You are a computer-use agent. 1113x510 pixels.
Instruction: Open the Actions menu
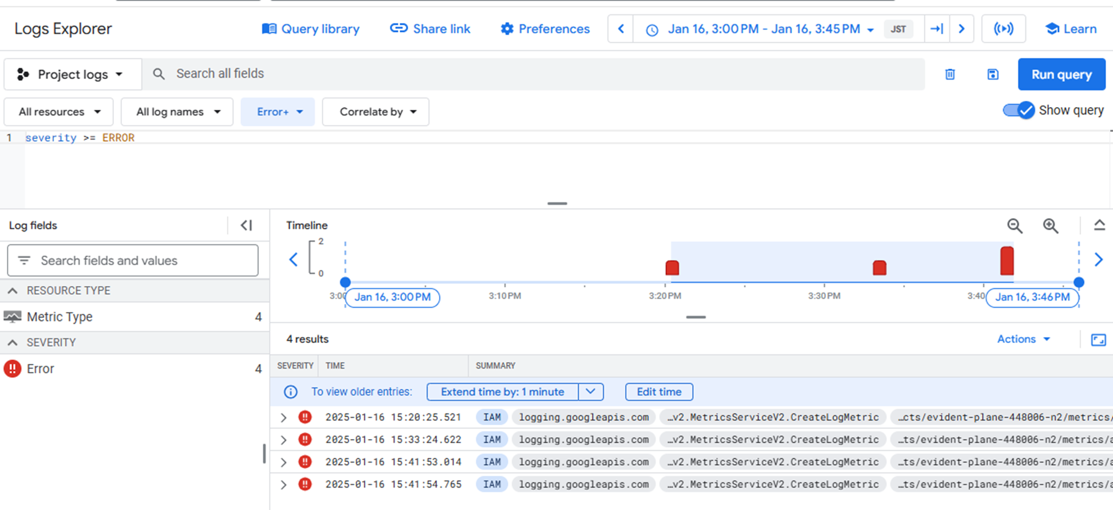(x=1023, y=339)
